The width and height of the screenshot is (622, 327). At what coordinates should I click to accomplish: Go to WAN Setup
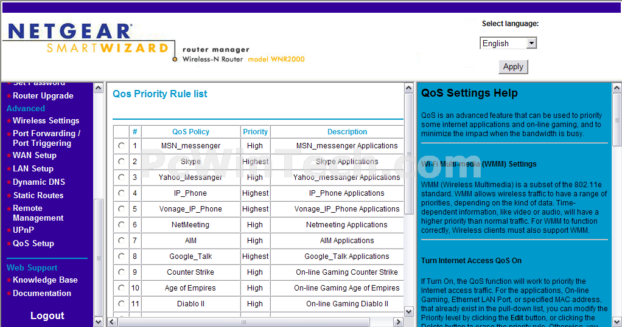point(35,156)
